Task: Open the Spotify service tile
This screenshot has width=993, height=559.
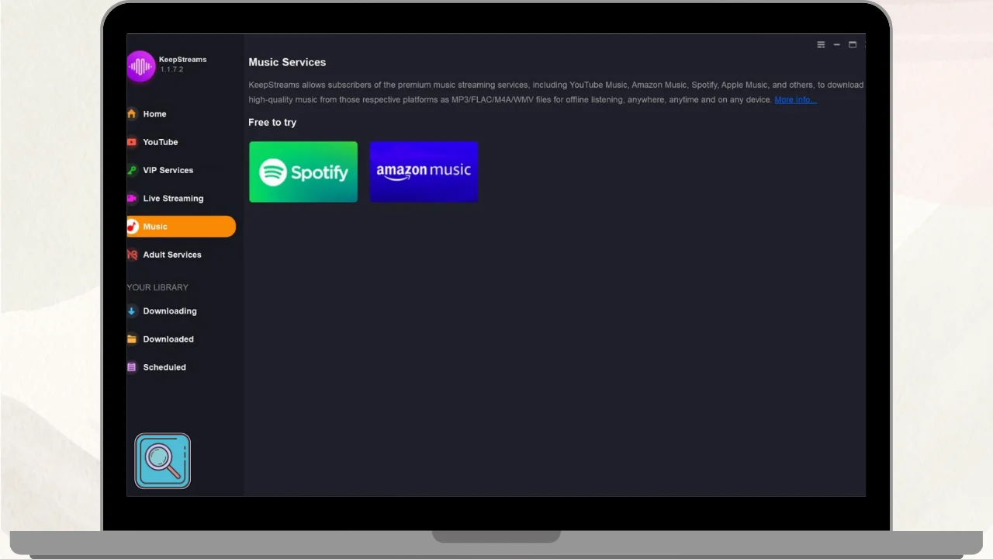Action: coord(303,172)
